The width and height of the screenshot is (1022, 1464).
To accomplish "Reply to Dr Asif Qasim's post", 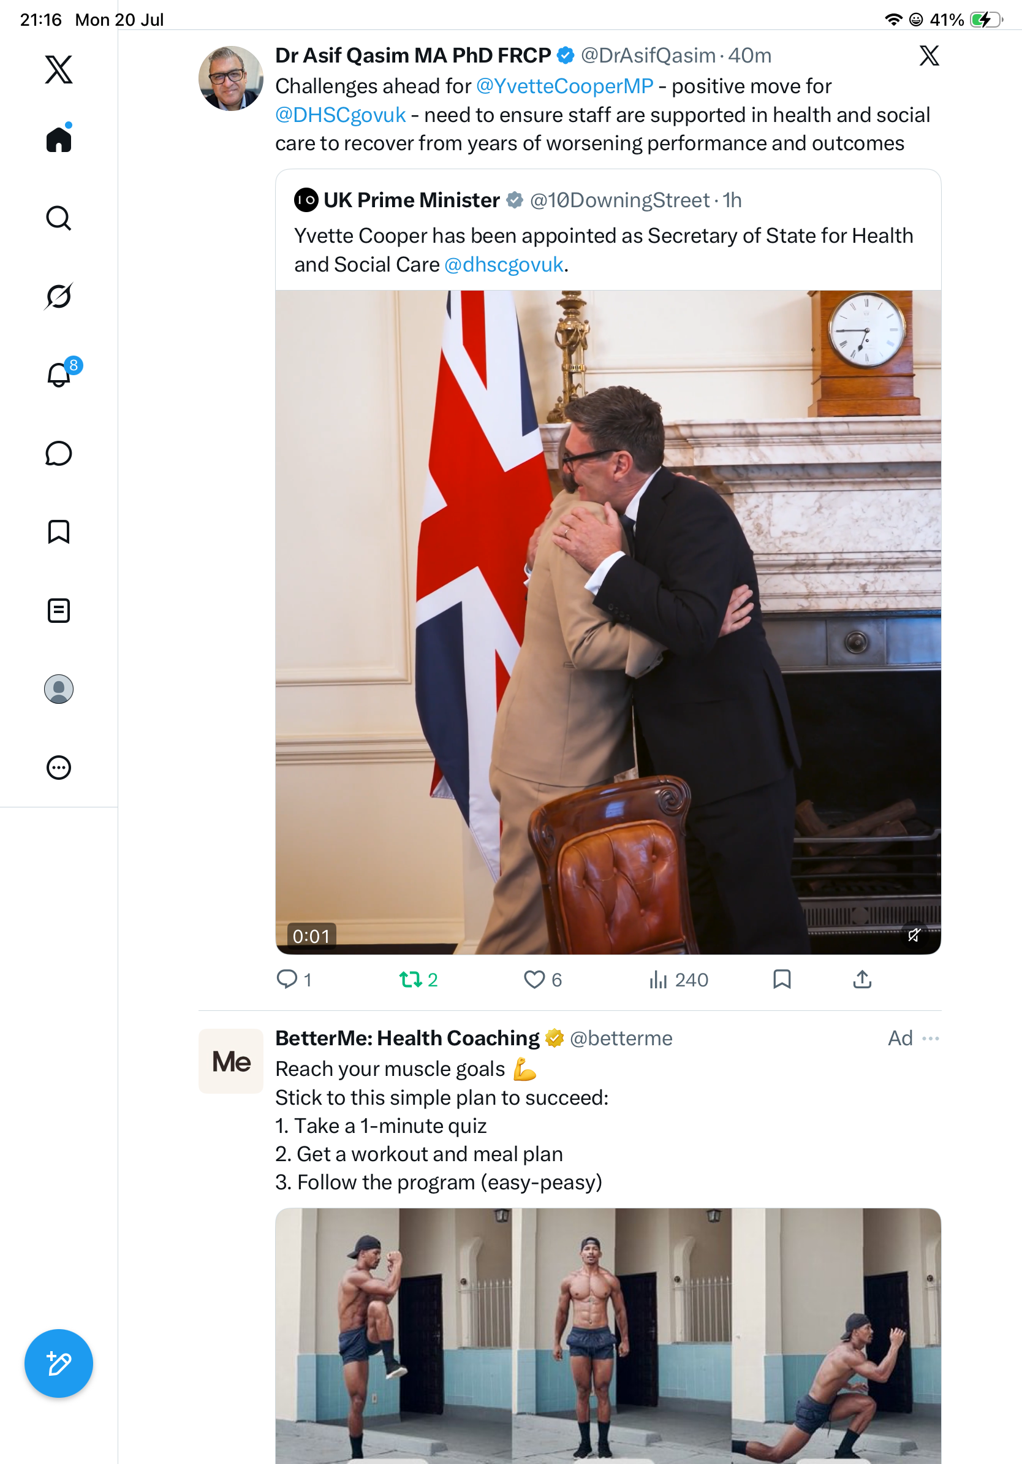I will (293, 980).
